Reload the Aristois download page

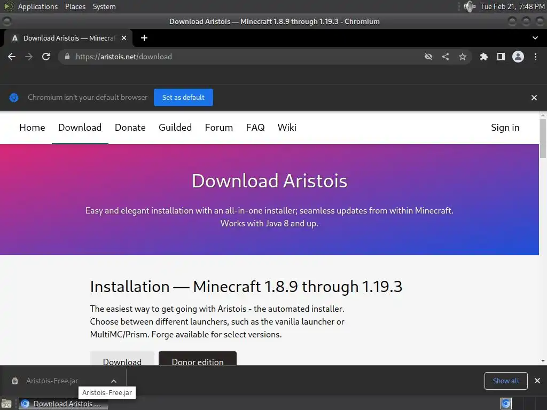point(46,57)
